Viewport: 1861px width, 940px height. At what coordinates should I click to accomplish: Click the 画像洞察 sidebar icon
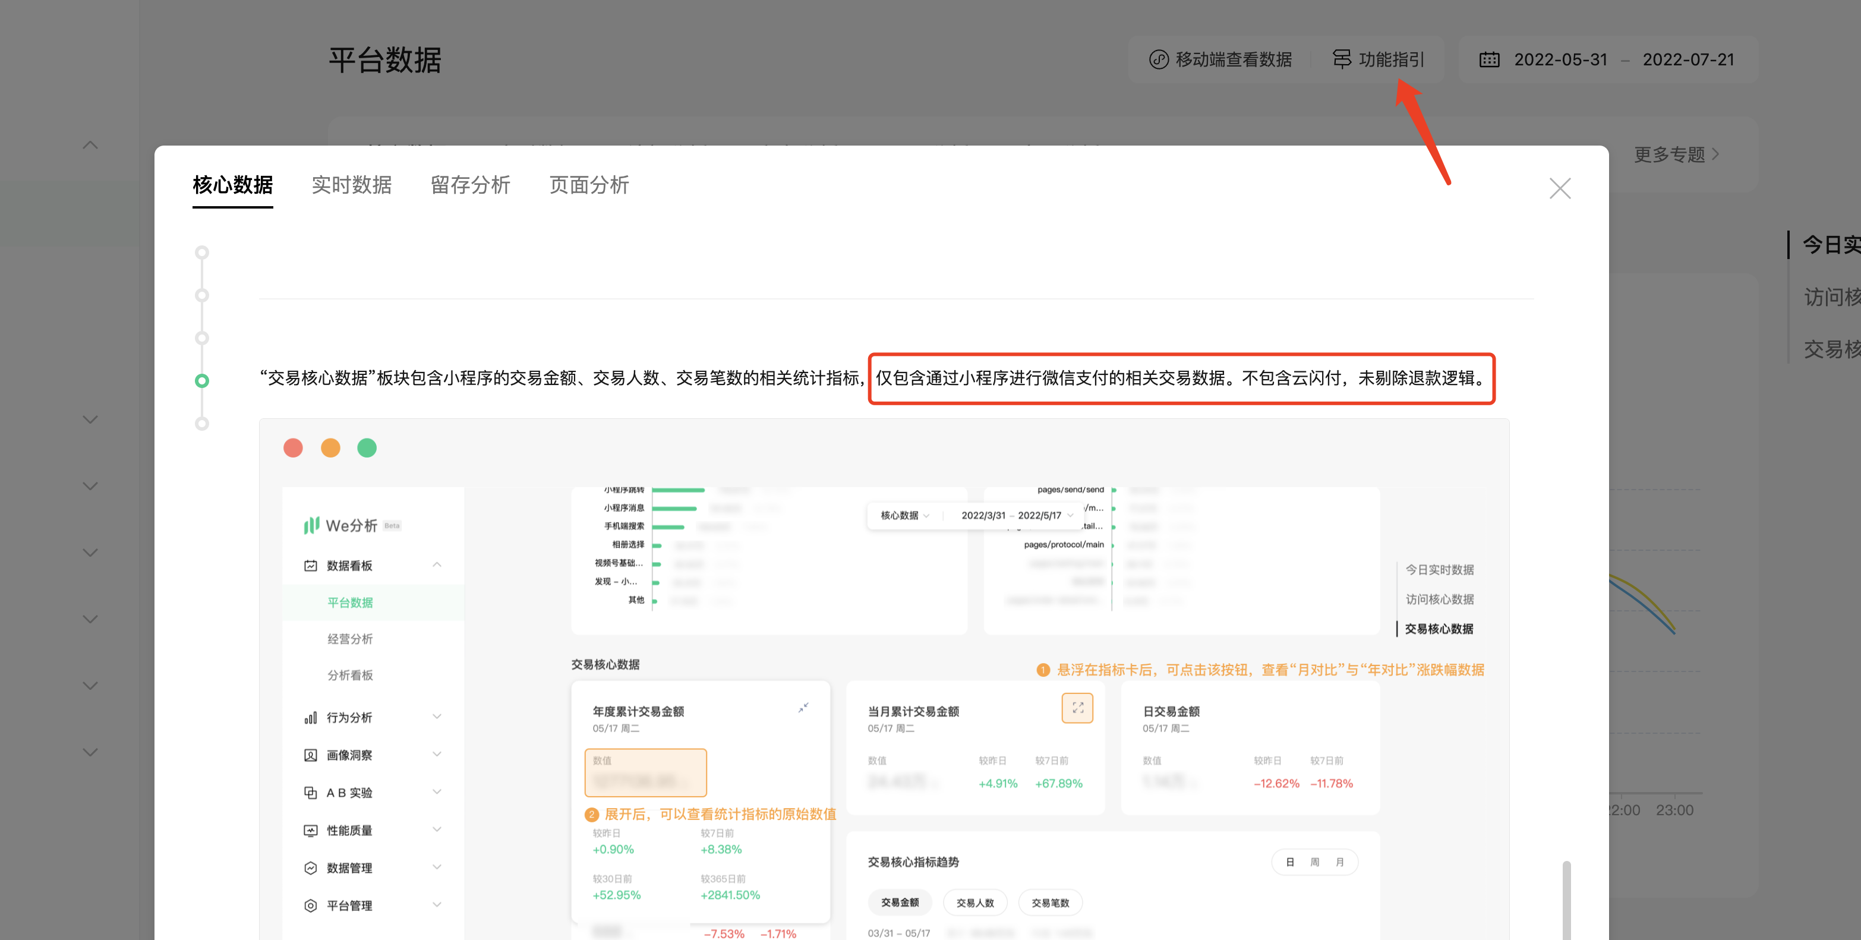pos(311,755)
